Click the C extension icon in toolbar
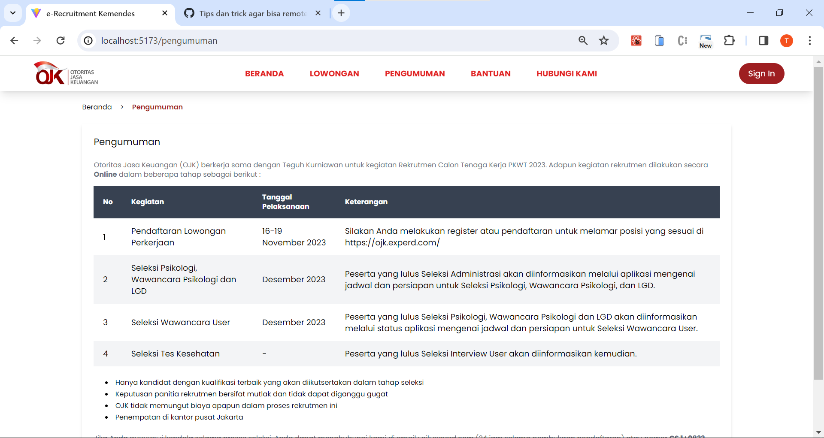 682,40
